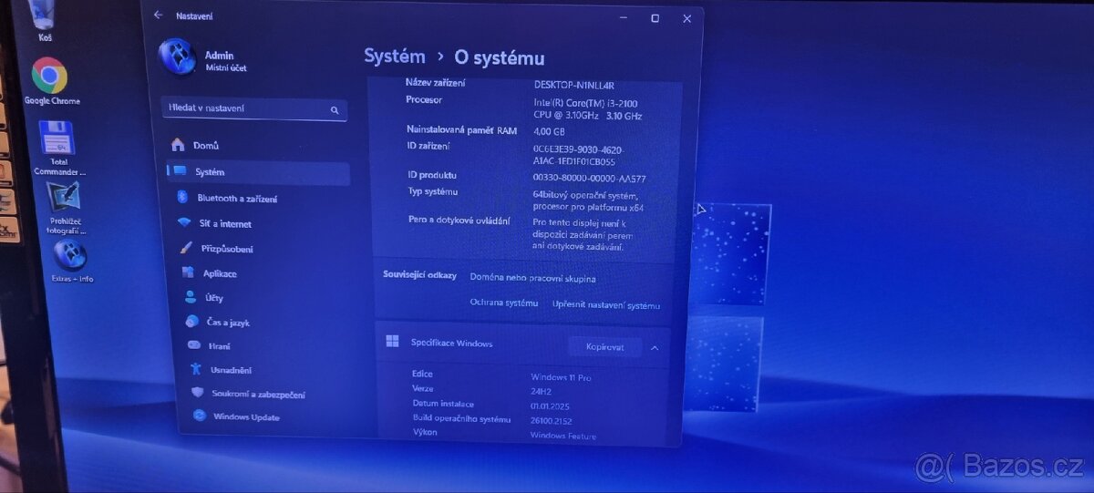Click the Hraní gamepad icon
Screen dimensions: 1094x493
click(193, 345)
